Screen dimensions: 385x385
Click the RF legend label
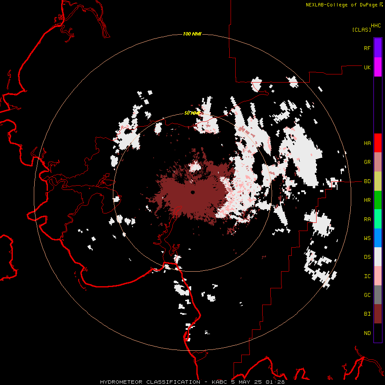(x=367, y=48)
